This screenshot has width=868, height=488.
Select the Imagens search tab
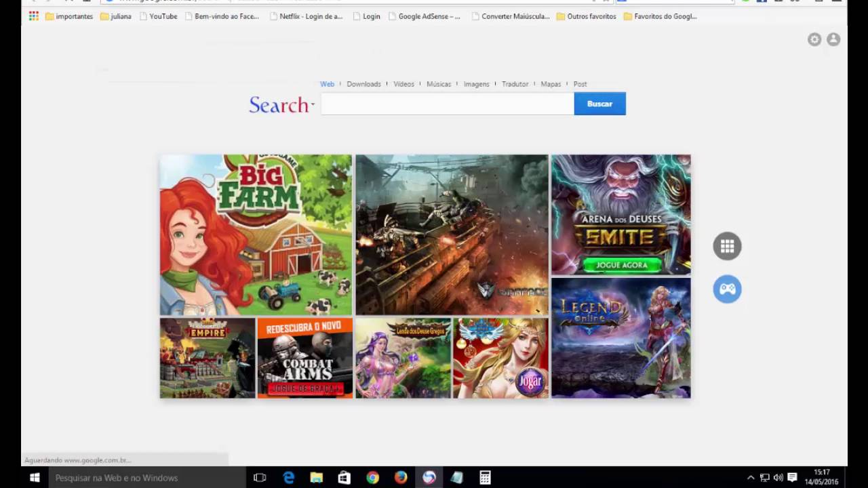tap(476, 84)
